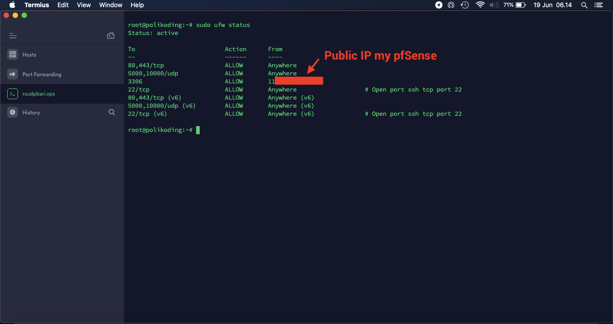Click the muted volume icon
The height and width of the screenshot is (324, 613).
[494, 5]
